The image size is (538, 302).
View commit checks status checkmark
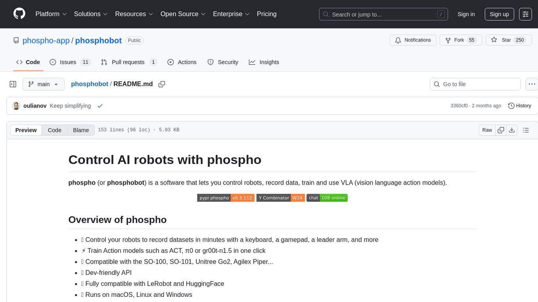click(100, 106)
